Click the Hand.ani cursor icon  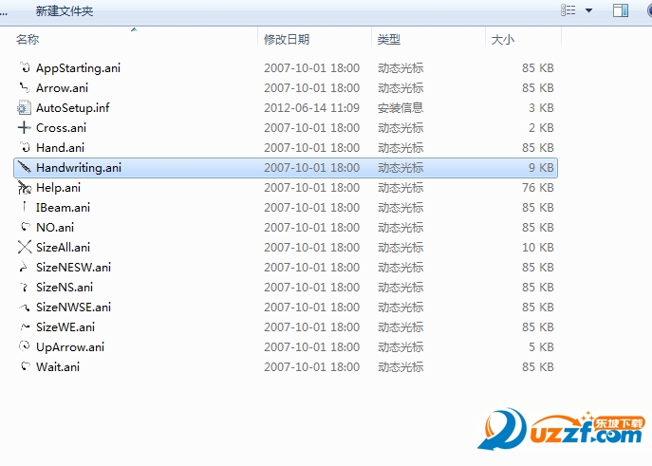coord(25,147)
